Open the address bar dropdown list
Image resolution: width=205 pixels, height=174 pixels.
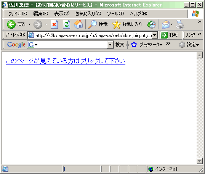coord(155,35)
